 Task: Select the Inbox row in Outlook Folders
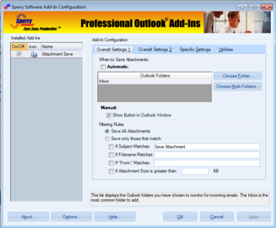[155, 81]
